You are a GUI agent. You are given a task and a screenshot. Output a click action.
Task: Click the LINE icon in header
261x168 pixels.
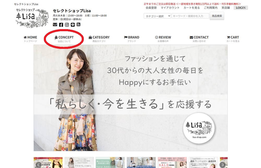click(73, 25)
